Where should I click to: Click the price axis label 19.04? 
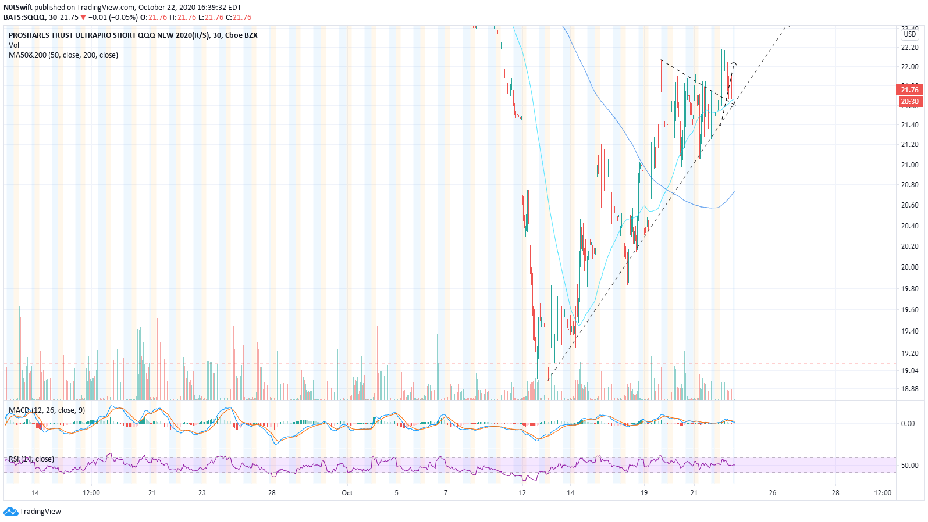pyautogui.click(x=909, y=371)
